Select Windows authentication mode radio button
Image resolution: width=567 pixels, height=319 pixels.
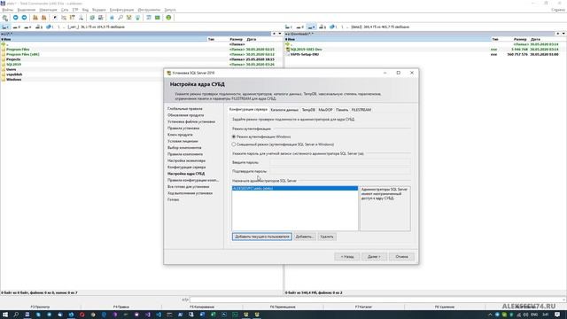click(234, 136)
